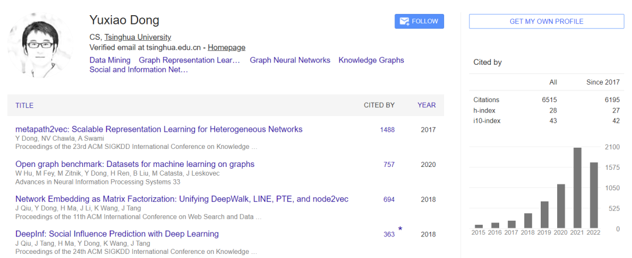The height and width of the screenshot is (258, 632).
Task: Open the Graph Representation Learning tag
Action: pyautogui.click(x=190, y=60)
